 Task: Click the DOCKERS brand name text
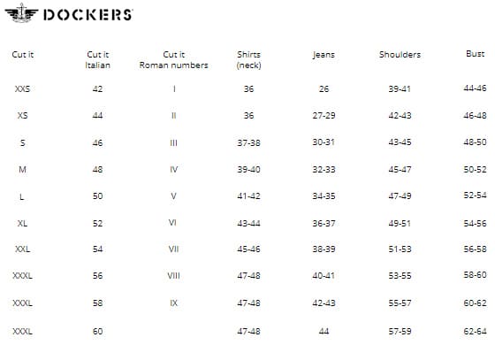click(88, 15)
